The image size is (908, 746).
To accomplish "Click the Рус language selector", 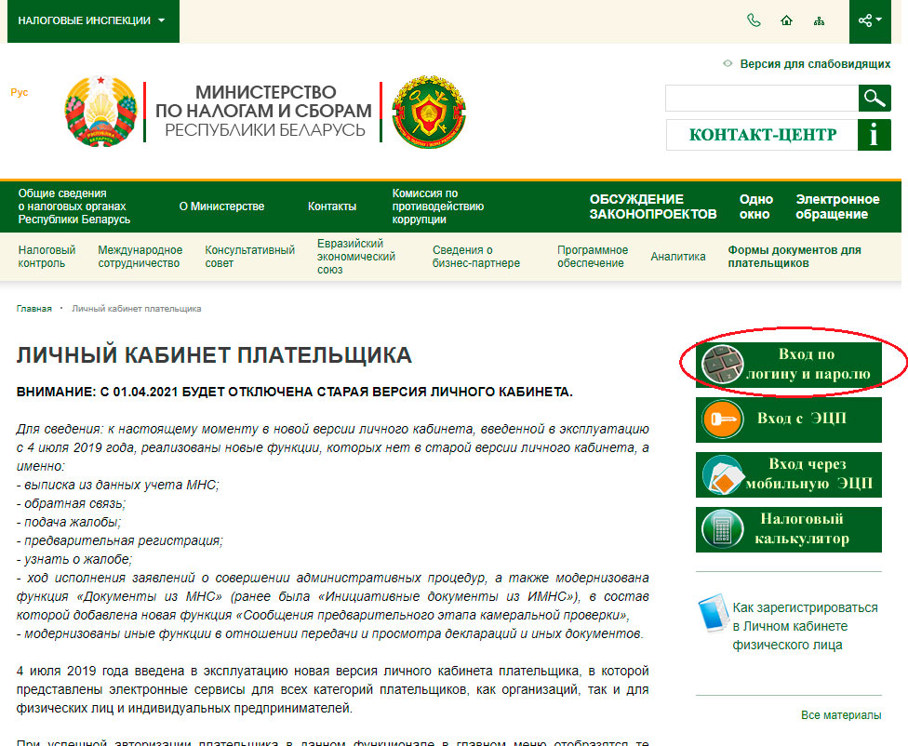I will click(x=20, y=92).
